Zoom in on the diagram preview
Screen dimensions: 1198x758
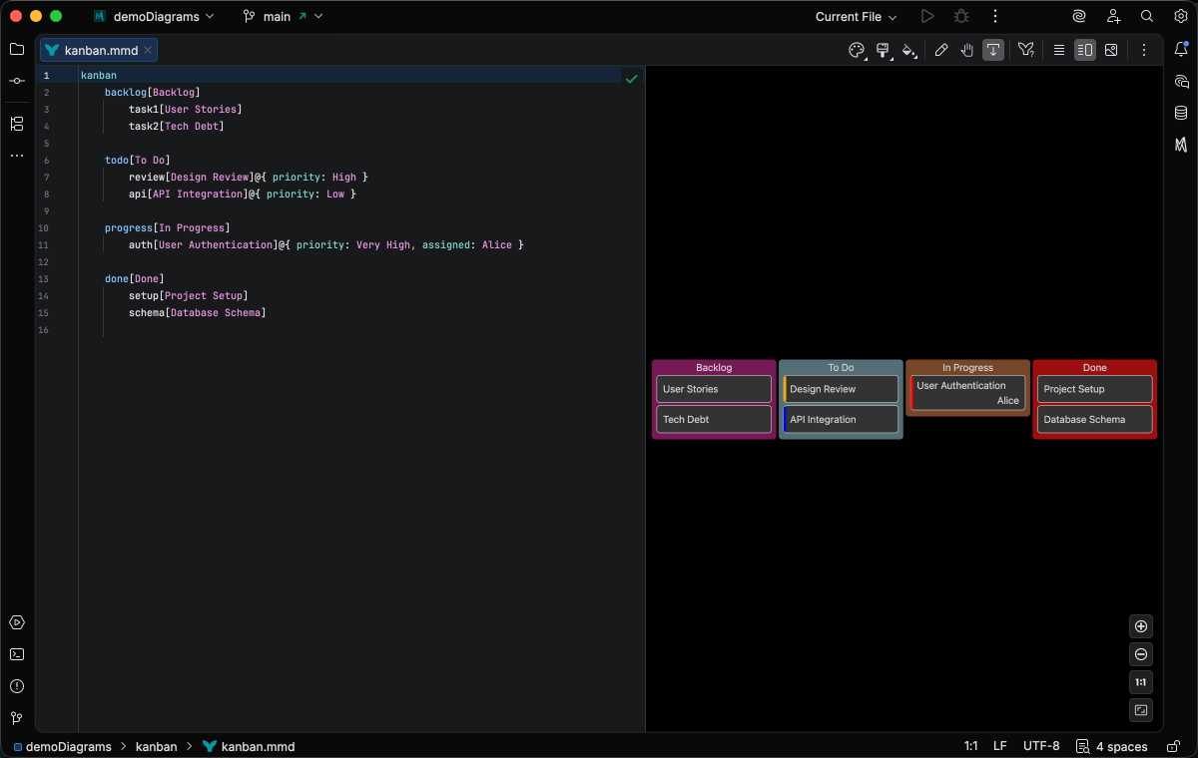coord(1141,626)
